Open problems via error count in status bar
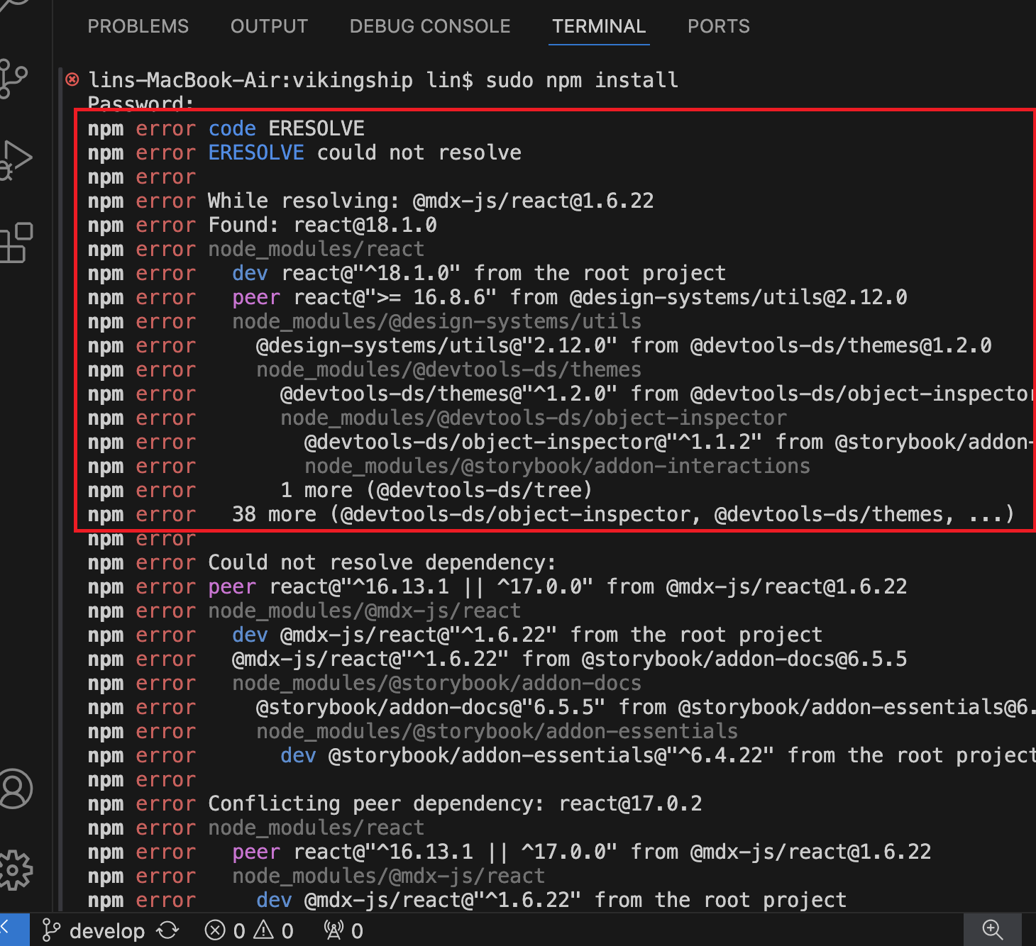The height and width of the screenshot is (946, 1036). pos(225,930)
